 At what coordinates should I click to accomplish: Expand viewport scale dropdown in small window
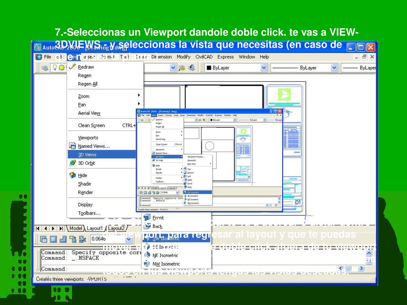[177, 193]
